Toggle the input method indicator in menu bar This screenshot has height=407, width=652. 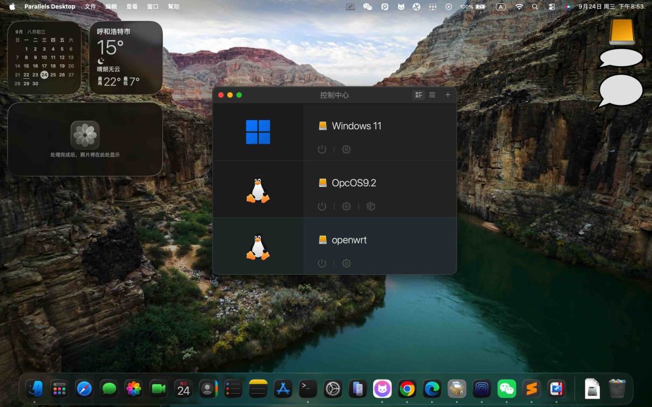[501, 6]
